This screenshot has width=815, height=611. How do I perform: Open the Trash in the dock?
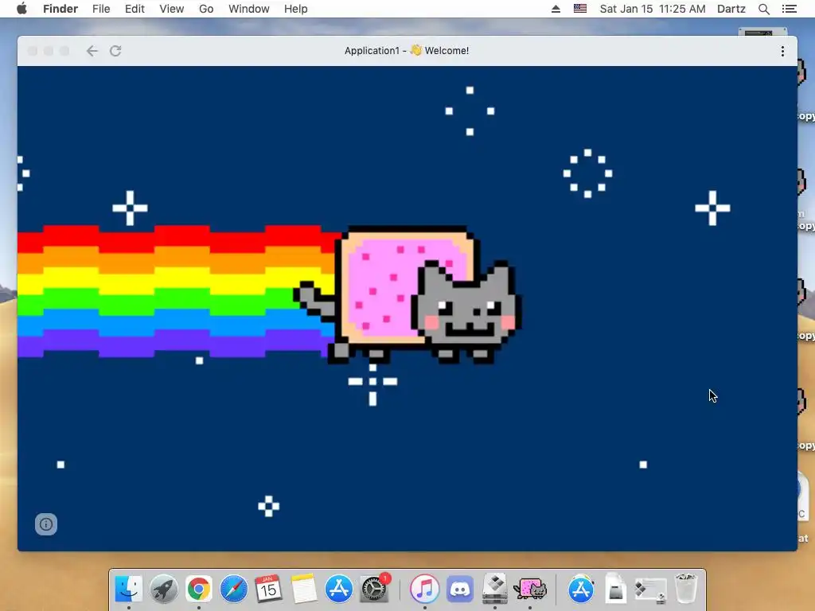(x=686, y=590)
